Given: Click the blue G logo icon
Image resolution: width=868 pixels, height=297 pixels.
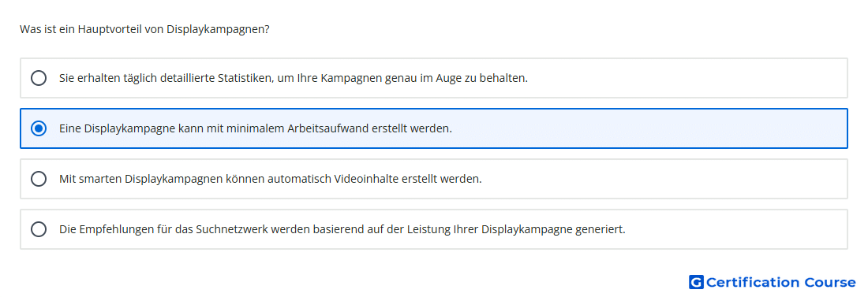Looking at the screenshot, I should tap(696, 282).
